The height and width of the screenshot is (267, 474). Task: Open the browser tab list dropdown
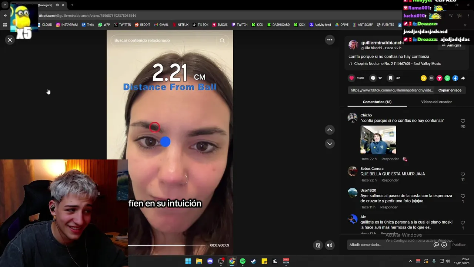5,5
